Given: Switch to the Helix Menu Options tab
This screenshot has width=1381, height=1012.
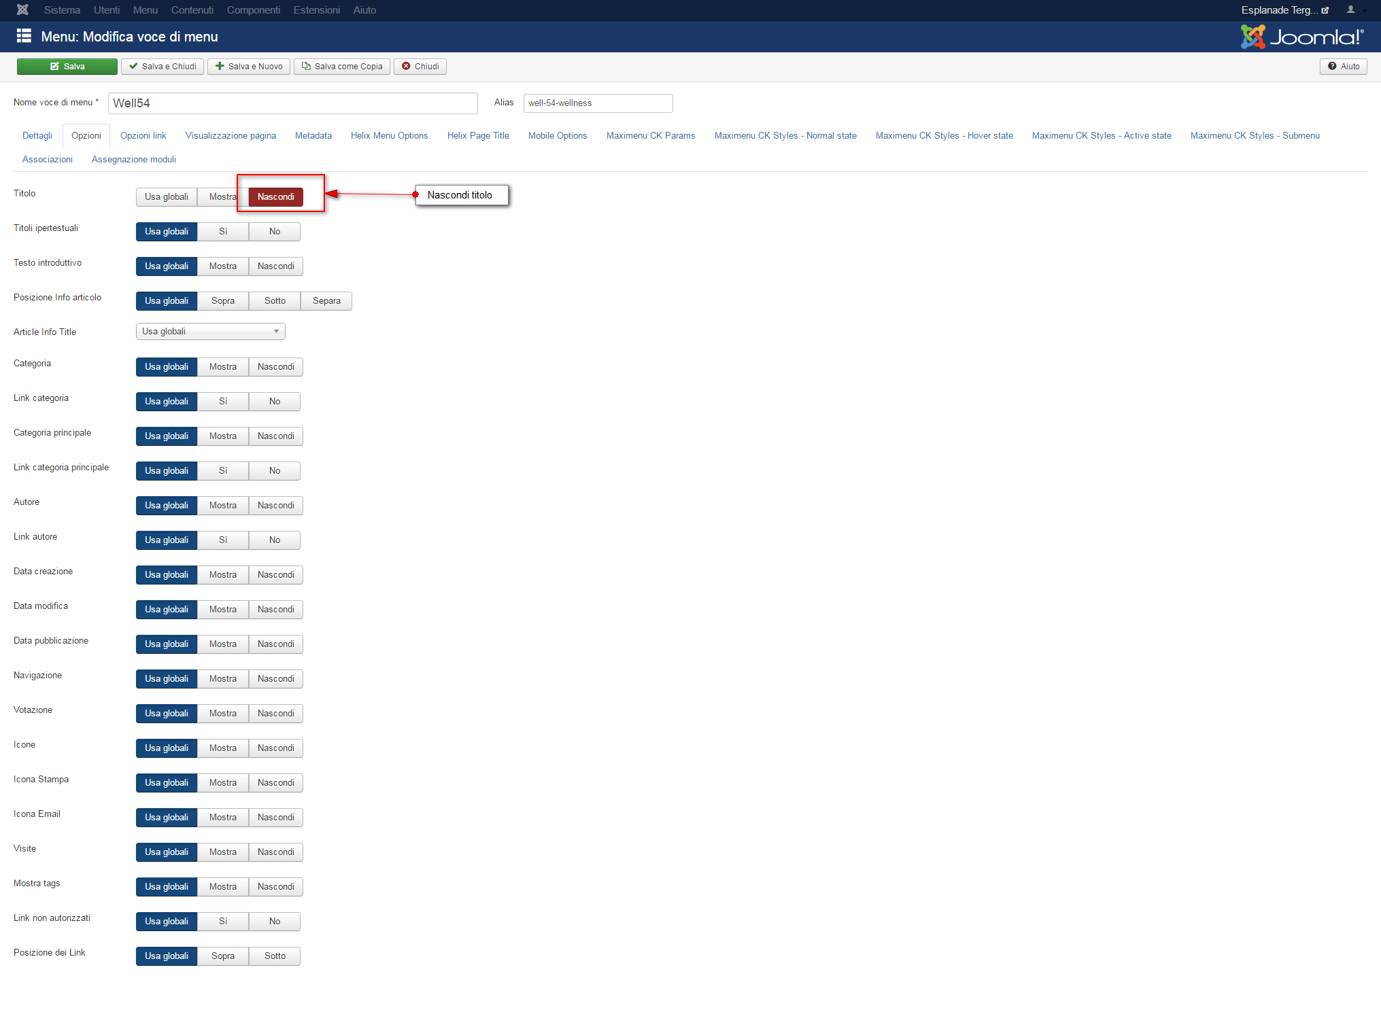Looking at the screenshot, I should tap(389, 135).
